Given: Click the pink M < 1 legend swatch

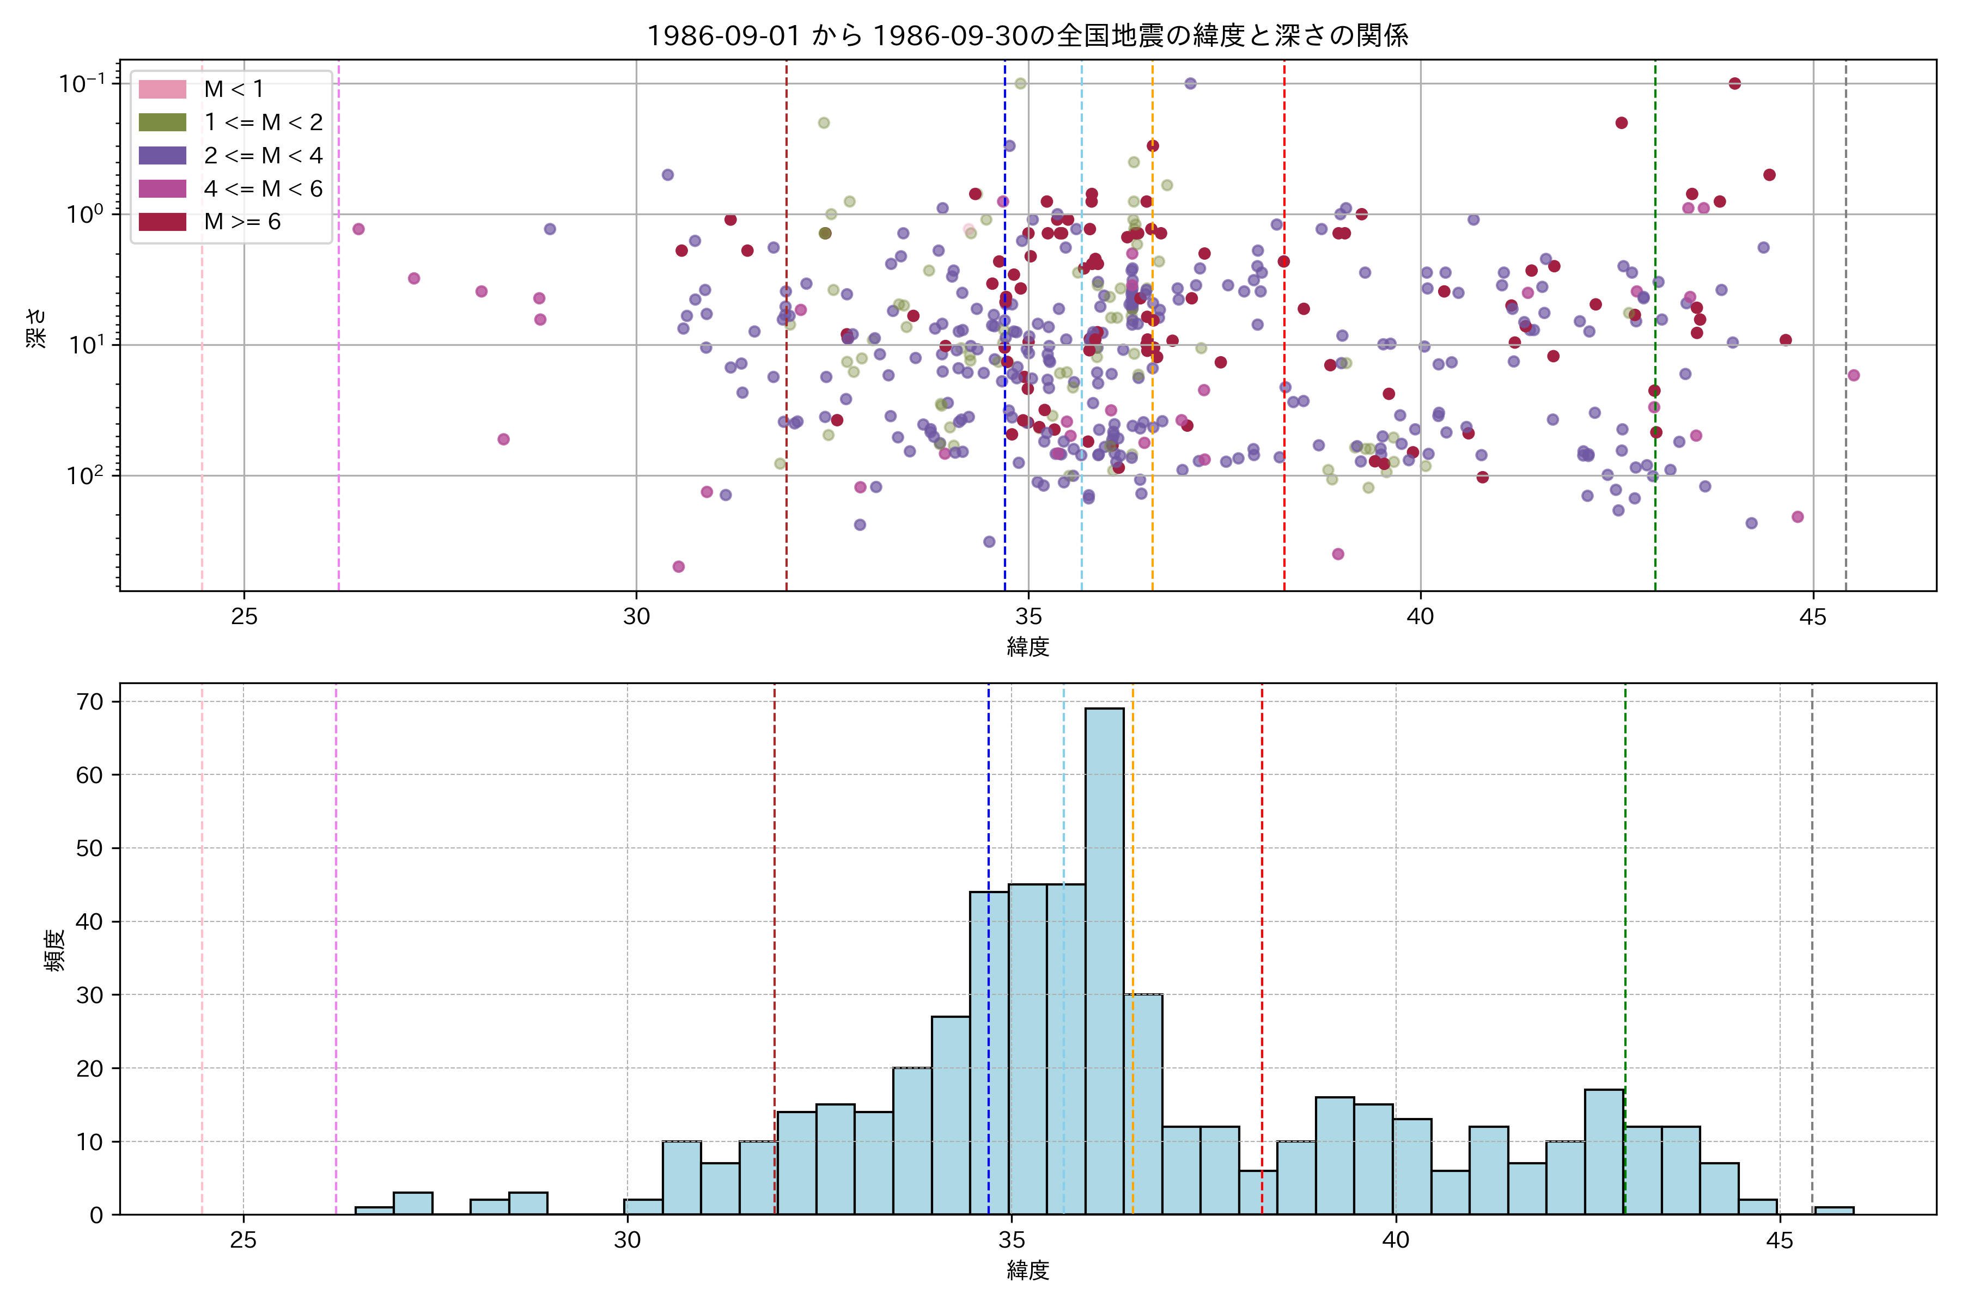Looking at the screenshot, I should 162,89.
